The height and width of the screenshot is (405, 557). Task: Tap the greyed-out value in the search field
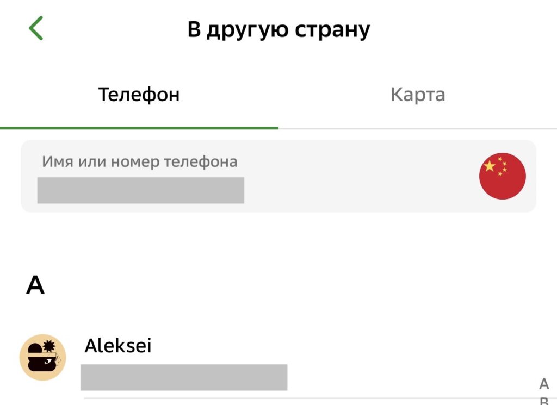pyautogui.click(x=140, y=190)
